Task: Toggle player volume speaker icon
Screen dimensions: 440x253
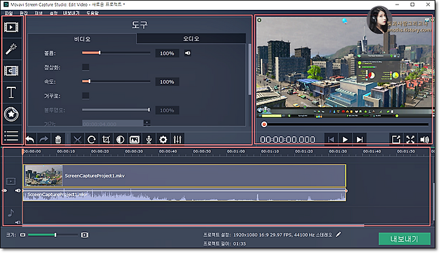Action: click(425, 139)
